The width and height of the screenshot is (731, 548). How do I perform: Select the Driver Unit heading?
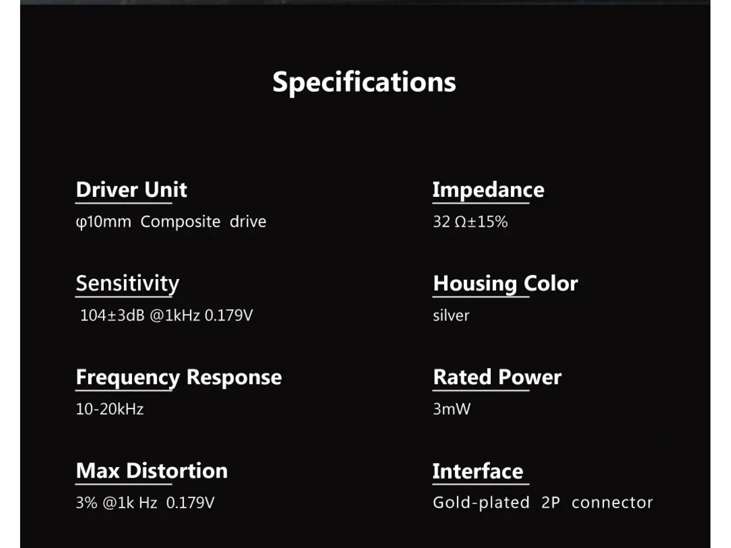(132, 190)
